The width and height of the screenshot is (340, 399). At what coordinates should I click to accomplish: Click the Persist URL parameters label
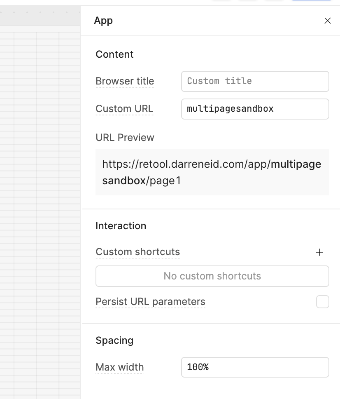(x=150, y=302)
